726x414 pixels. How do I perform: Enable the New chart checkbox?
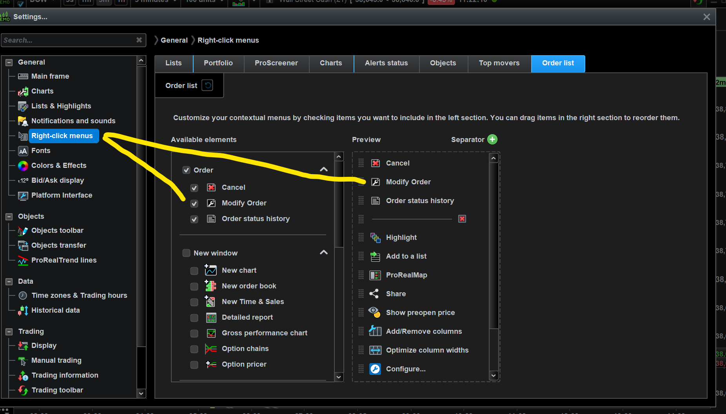pyautogui.click(x=194, y=271)
